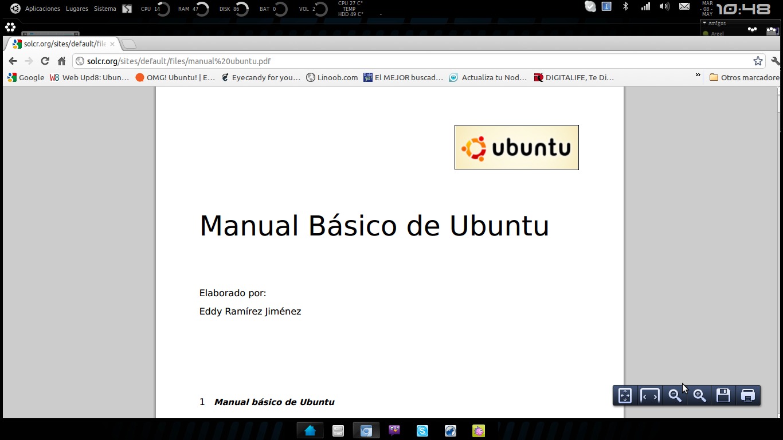783x440 pixels.
Task: Bookmark this page with the star
Action: click(x=758, y=61)
